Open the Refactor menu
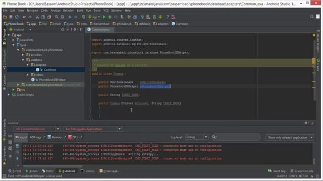The height and width of the screenshot is (181, 323). click(68, 11)
